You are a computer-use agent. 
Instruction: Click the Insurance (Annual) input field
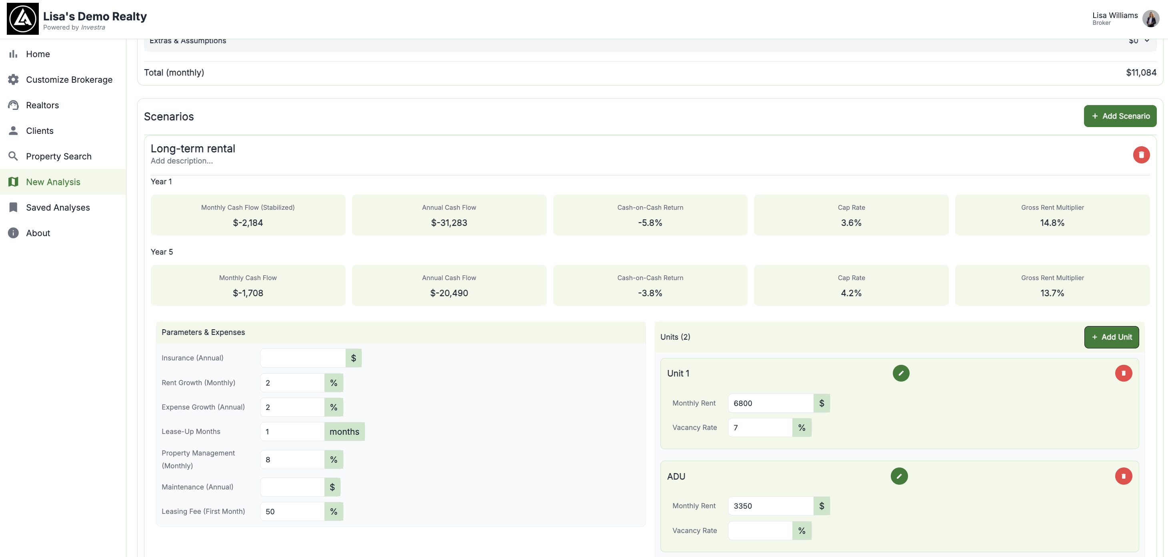(x=302, y=358)
